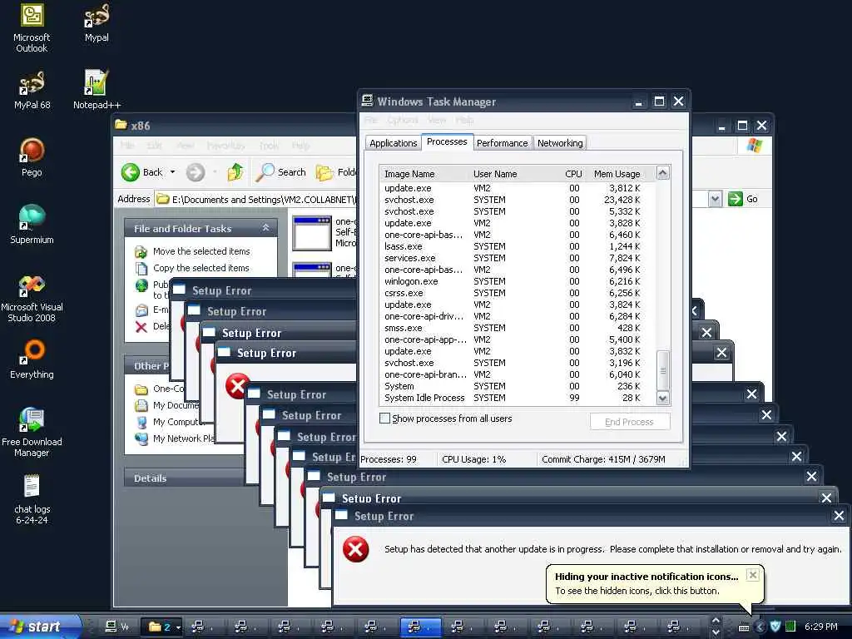Click the taskbar clock showing 6:29 PM
Viewport: 852px width, 639px height.
(x=820, y=627)
